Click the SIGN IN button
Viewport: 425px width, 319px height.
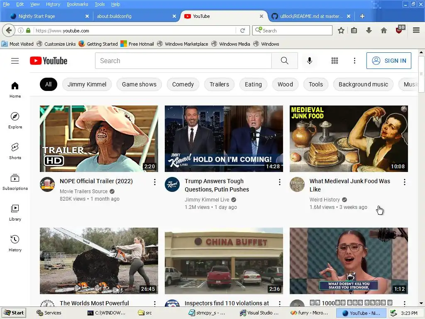click(388, 61)
